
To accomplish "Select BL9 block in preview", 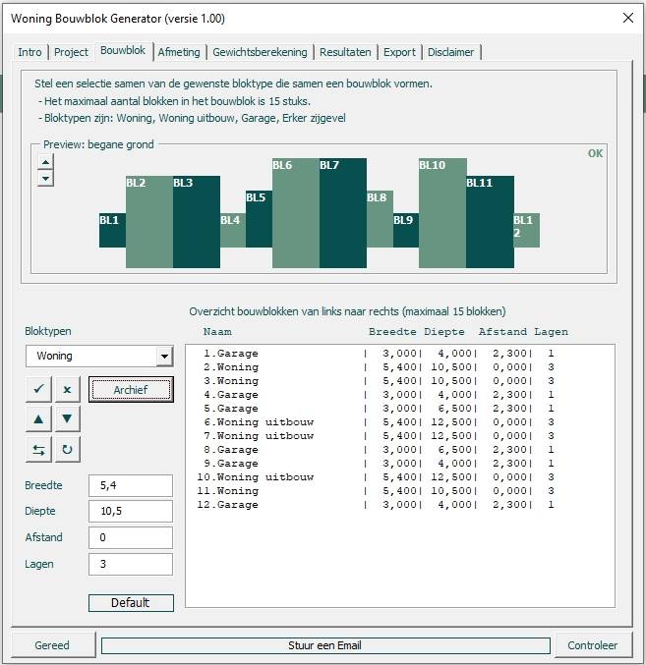I will 406,230.
